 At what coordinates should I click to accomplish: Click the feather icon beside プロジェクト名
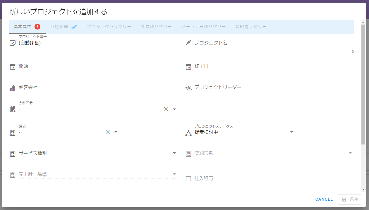tap(188, 43)
